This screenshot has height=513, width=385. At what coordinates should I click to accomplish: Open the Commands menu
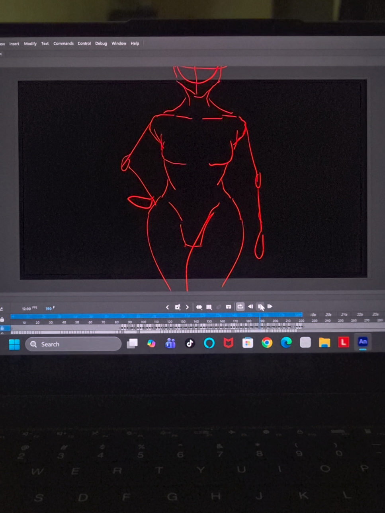coord(64,44)
